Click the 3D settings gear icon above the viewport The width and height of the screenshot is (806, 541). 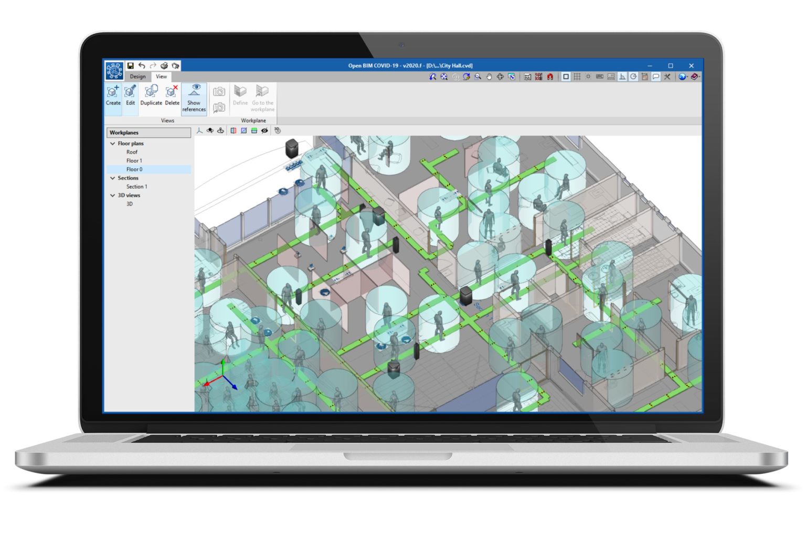(x=278, y=131)
